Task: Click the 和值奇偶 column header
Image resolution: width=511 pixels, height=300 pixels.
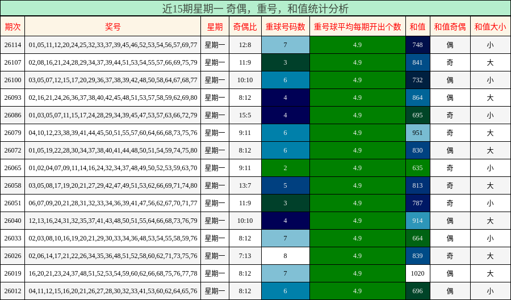Action: tap(450, 27)
